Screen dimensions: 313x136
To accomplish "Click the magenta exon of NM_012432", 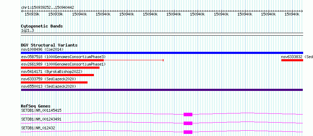I will [188, 132].
